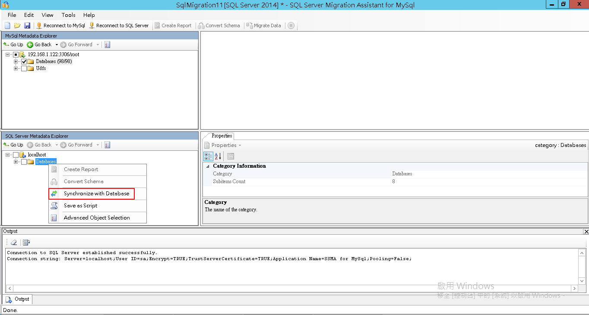Open the Tools menu
The width and height of the screenshot is (589, 315).
[68, 15]
